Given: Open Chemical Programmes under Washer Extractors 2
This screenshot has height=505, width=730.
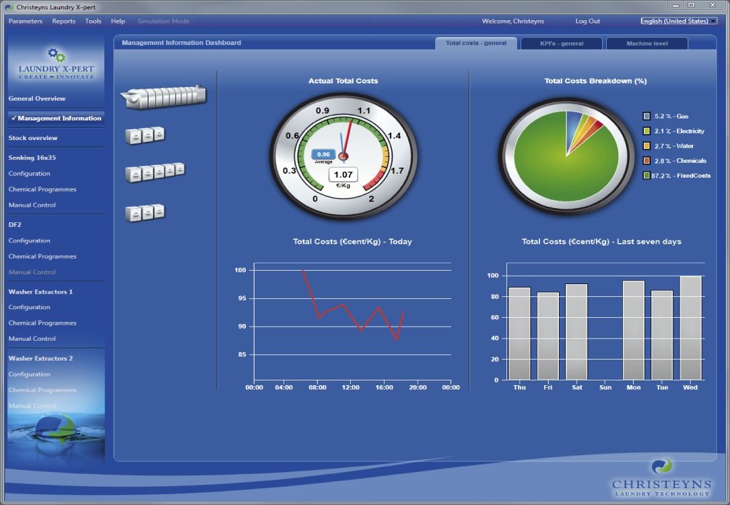Looking at the screenshot, I should click(42, 390).
